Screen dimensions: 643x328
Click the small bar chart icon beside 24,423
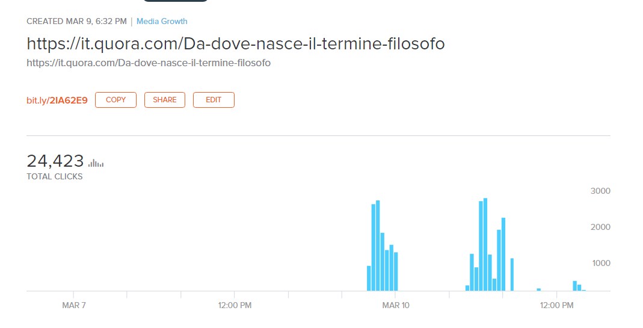click(x=96, y=162)
